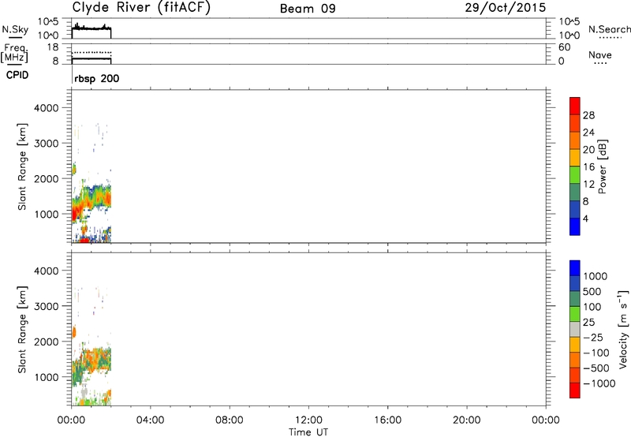This screenshot has width=631, height=437.
Task: Select the "Beam 09" header text
Action: click(308, 9)
